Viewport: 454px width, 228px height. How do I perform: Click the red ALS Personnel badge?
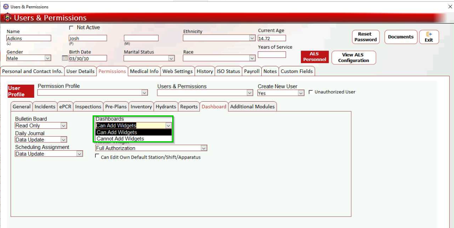314,57
